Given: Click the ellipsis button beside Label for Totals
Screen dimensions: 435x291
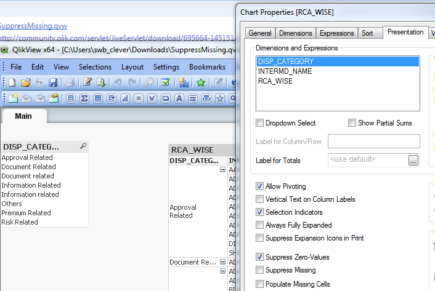Looking at the screenshot, I should pyautogui.click(x=413, y=161).
